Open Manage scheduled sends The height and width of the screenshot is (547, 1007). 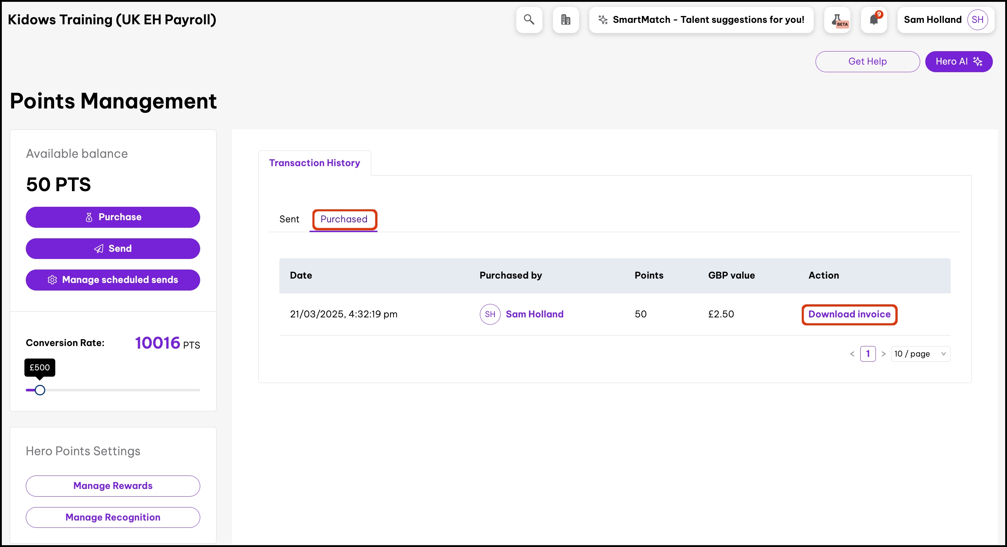[113, 280]
